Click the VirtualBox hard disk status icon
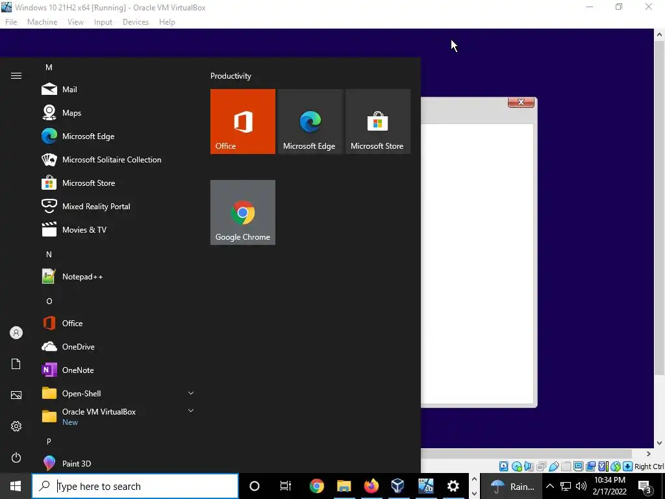Image resolution: width=665 pixels, height=499 pixels. 503,467
